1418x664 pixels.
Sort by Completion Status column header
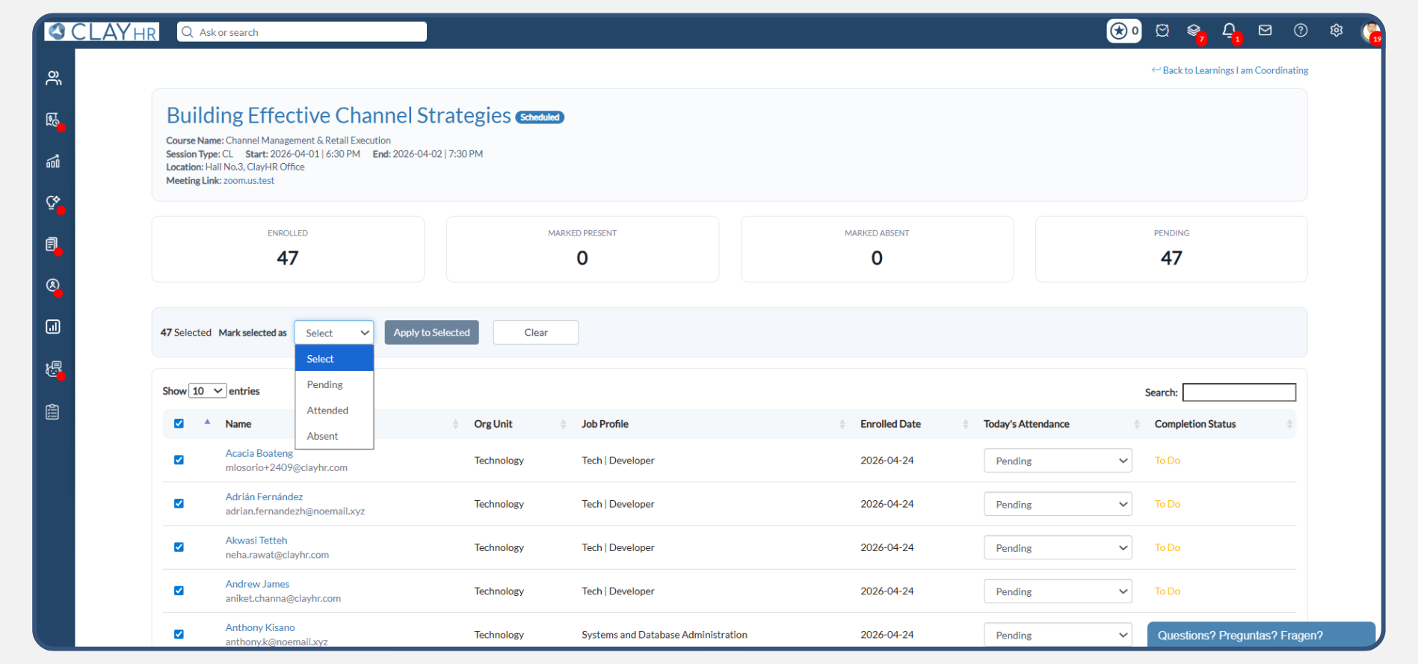pos(1223,424)
